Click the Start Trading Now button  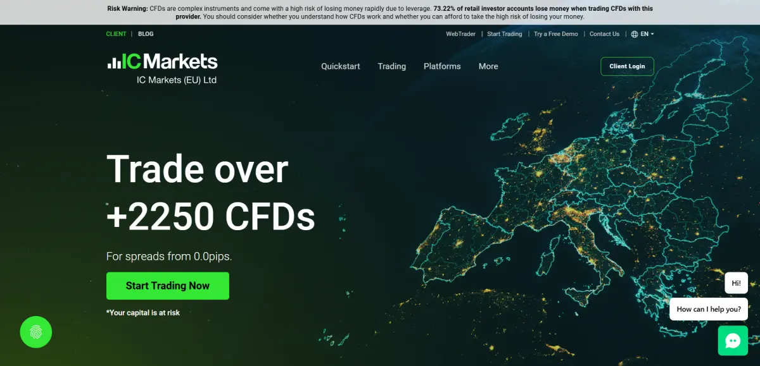(x=168, y=286)
